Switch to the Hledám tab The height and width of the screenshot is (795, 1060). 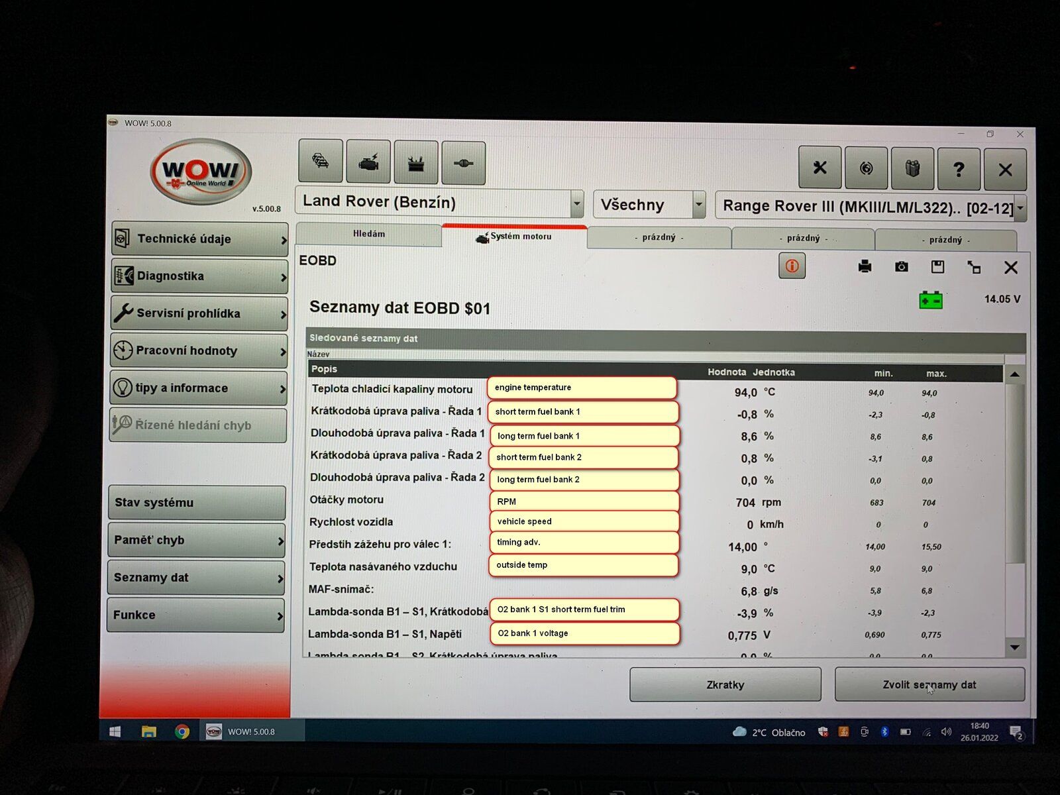point(368,235)
